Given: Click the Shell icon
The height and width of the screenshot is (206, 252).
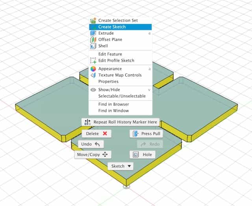Looking at the screenshot, I should pyautogui.click(x=93, y=46).
